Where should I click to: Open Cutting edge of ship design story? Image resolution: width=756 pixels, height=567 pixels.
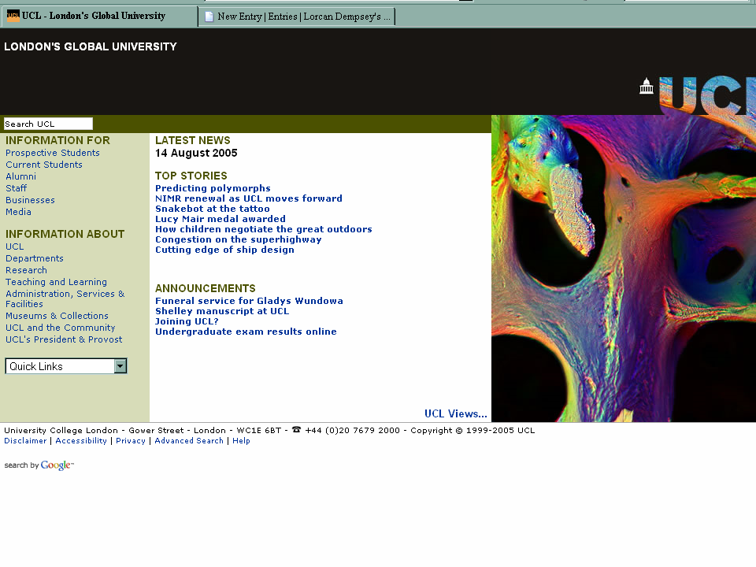[x=224, y=250]
